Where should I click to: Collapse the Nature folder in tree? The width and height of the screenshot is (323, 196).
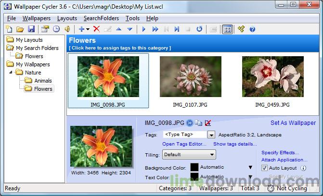11,73
